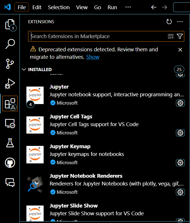Click 'Jupyter keymaps for notebooks' description

87,154
